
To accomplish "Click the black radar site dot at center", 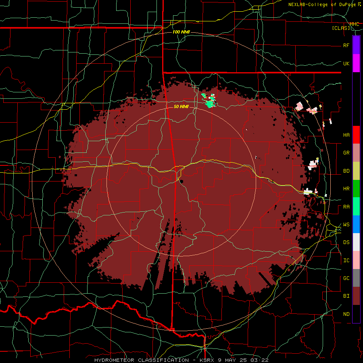I will [182, 181].
